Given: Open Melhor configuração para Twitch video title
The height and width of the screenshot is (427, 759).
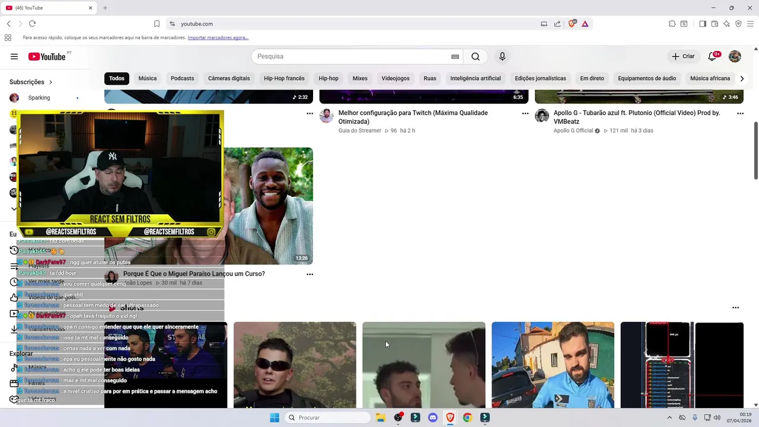Looking at the screenshot, I should (413, 117).
